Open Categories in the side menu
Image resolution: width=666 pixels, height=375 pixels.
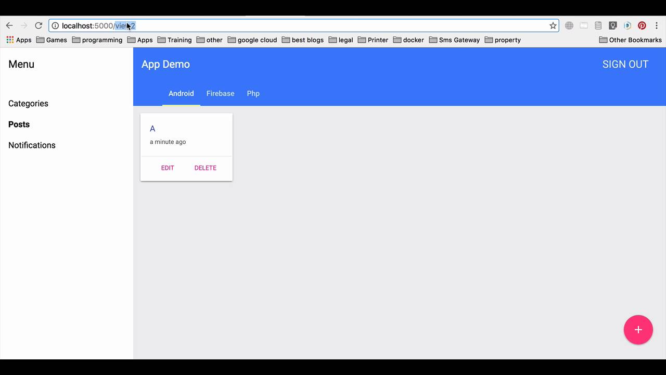[28, 104]
